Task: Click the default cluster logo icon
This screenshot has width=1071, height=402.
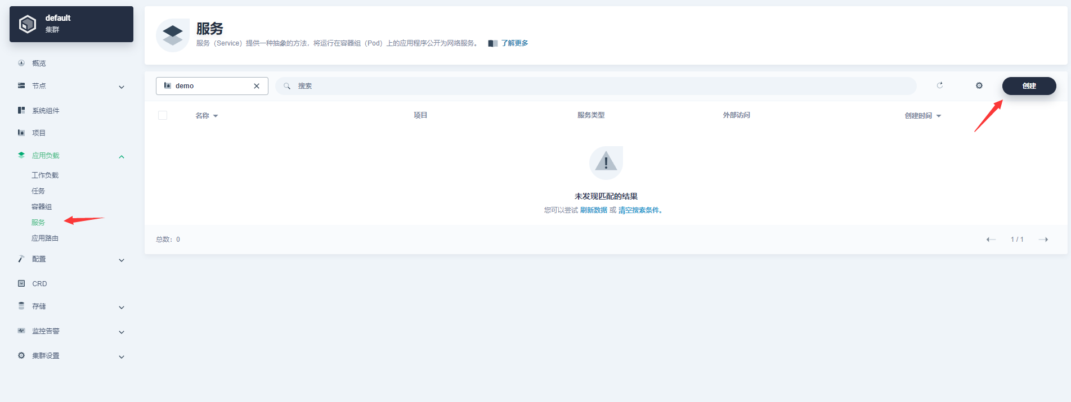Action: coord(28,24)
